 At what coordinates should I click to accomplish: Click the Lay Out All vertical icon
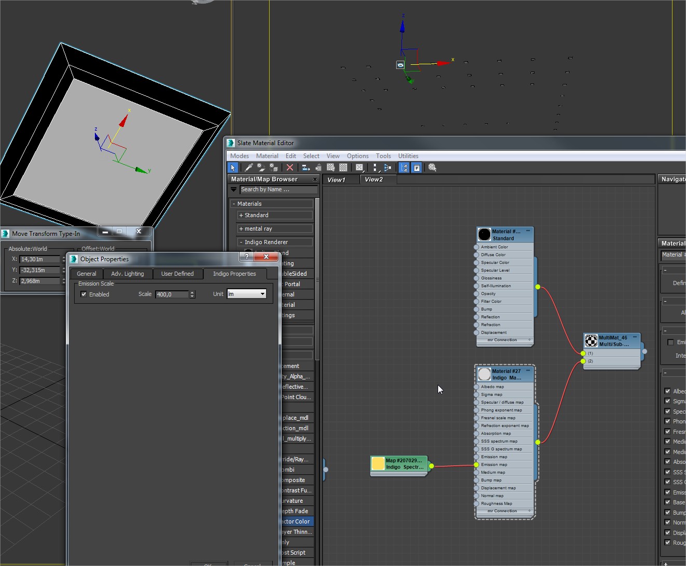tap(375, 167)
